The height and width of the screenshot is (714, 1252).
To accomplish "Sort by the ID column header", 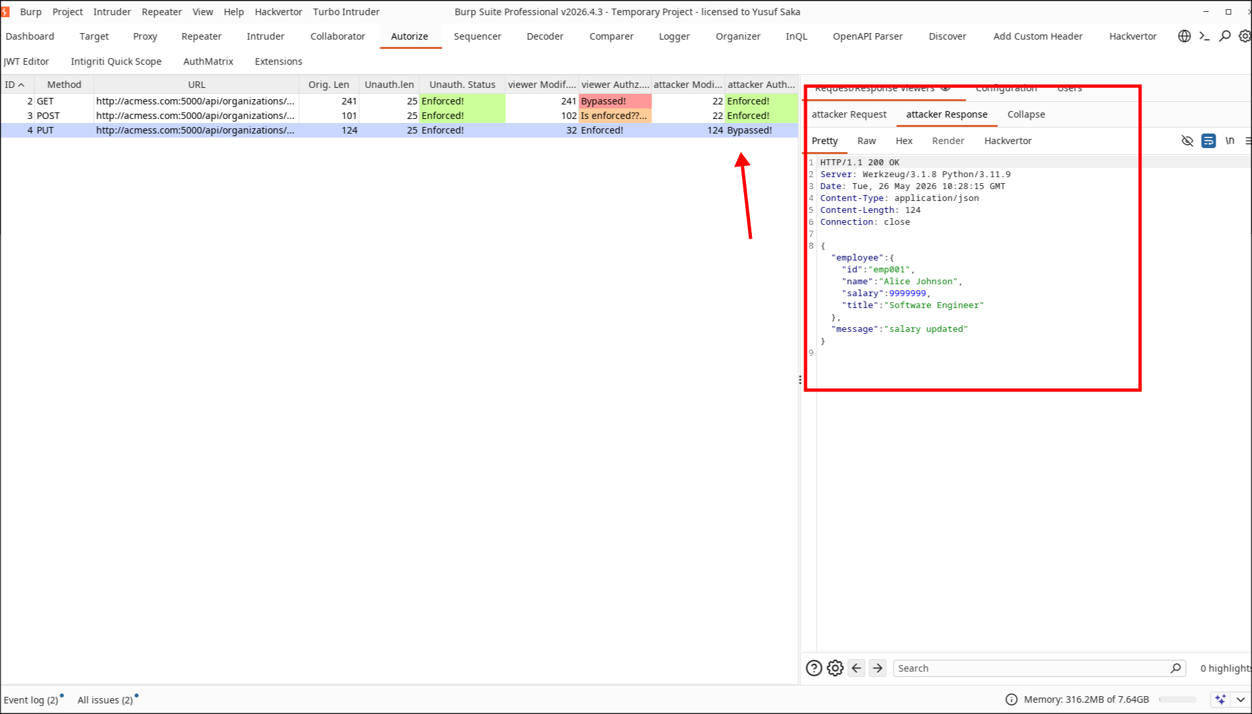I will tap(16, 85).
